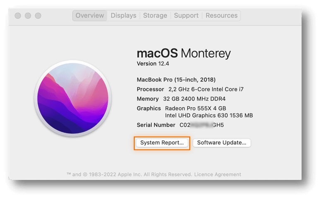Click the Software Update button
321x199 pixels.
[222, 143]
